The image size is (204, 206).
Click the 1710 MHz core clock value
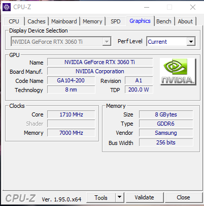[71, 114]
